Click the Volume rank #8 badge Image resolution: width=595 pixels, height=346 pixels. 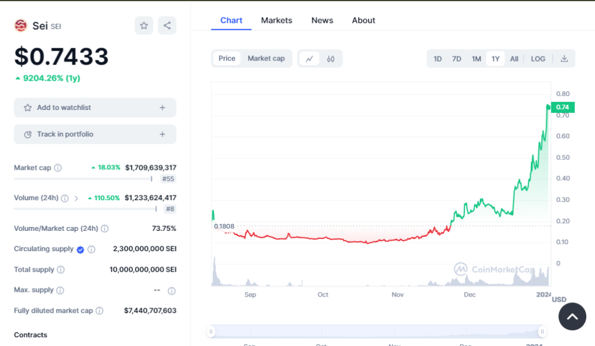coord(170,209)
